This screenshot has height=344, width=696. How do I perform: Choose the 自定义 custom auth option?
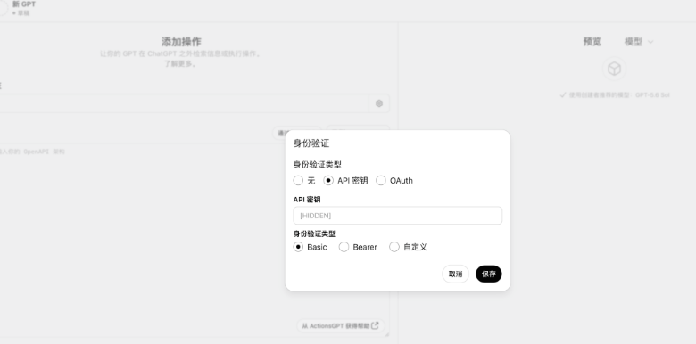pos(408,247)
